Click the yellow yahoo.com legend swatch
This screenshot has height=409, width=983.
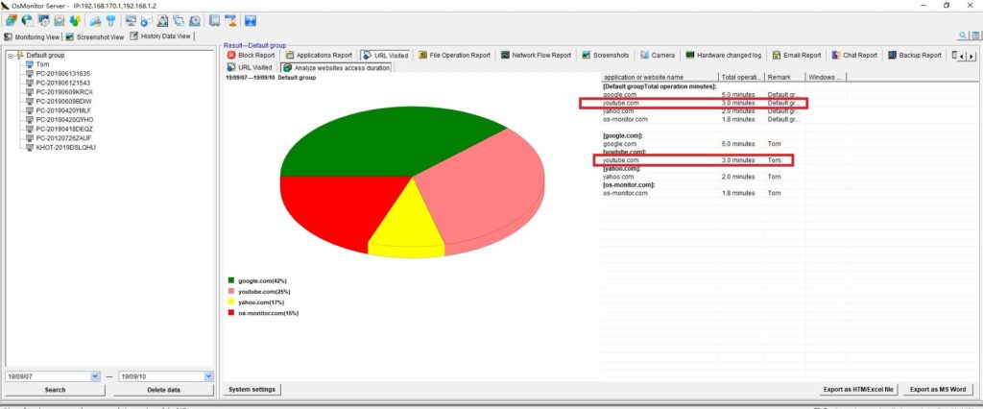(231, 301)
